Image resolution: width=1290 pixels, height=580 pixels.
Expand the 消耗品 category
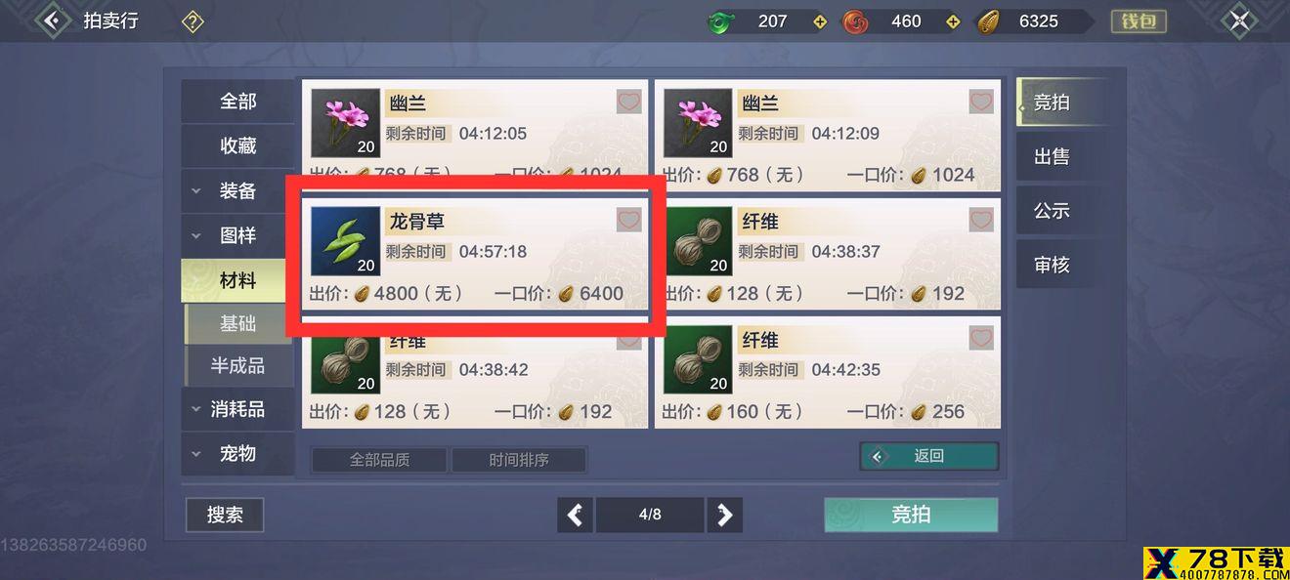[237, 409]
